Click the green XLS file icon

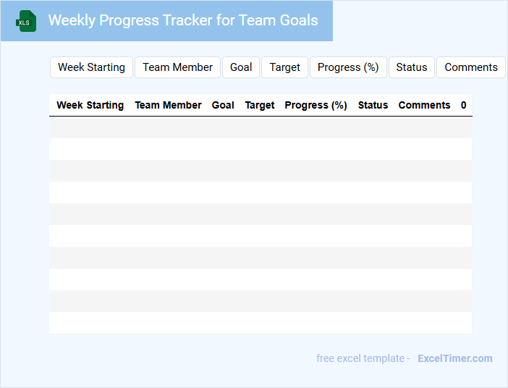pyautogui.click(x=26, y=21)
